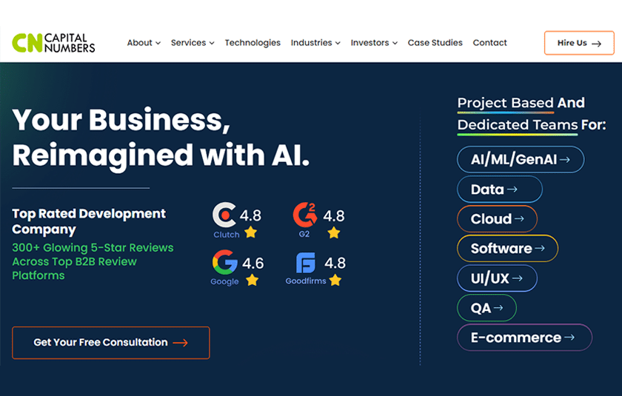Navigate to the Contact page
622x396 pixels.
(x=489, y=43)
